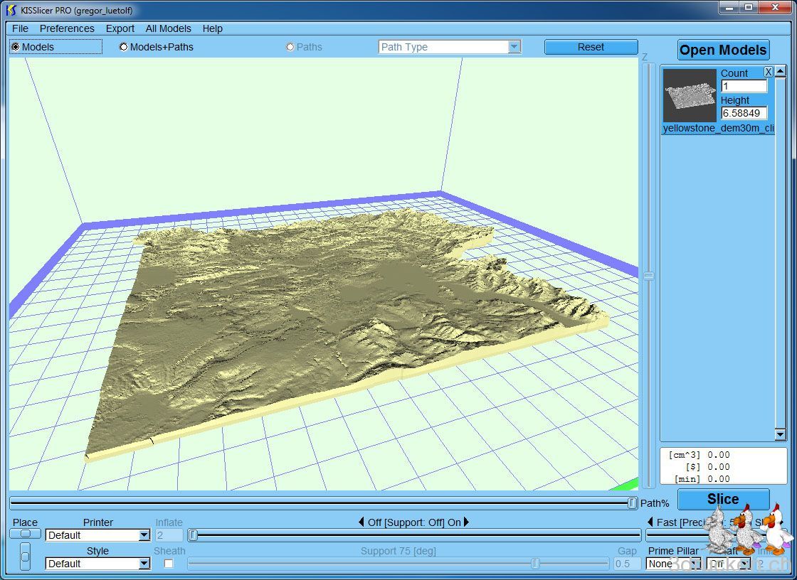Click the vertical Place toggle button
Screen dimensions: 797x580
pyautogui.click(x=25, y=557)
